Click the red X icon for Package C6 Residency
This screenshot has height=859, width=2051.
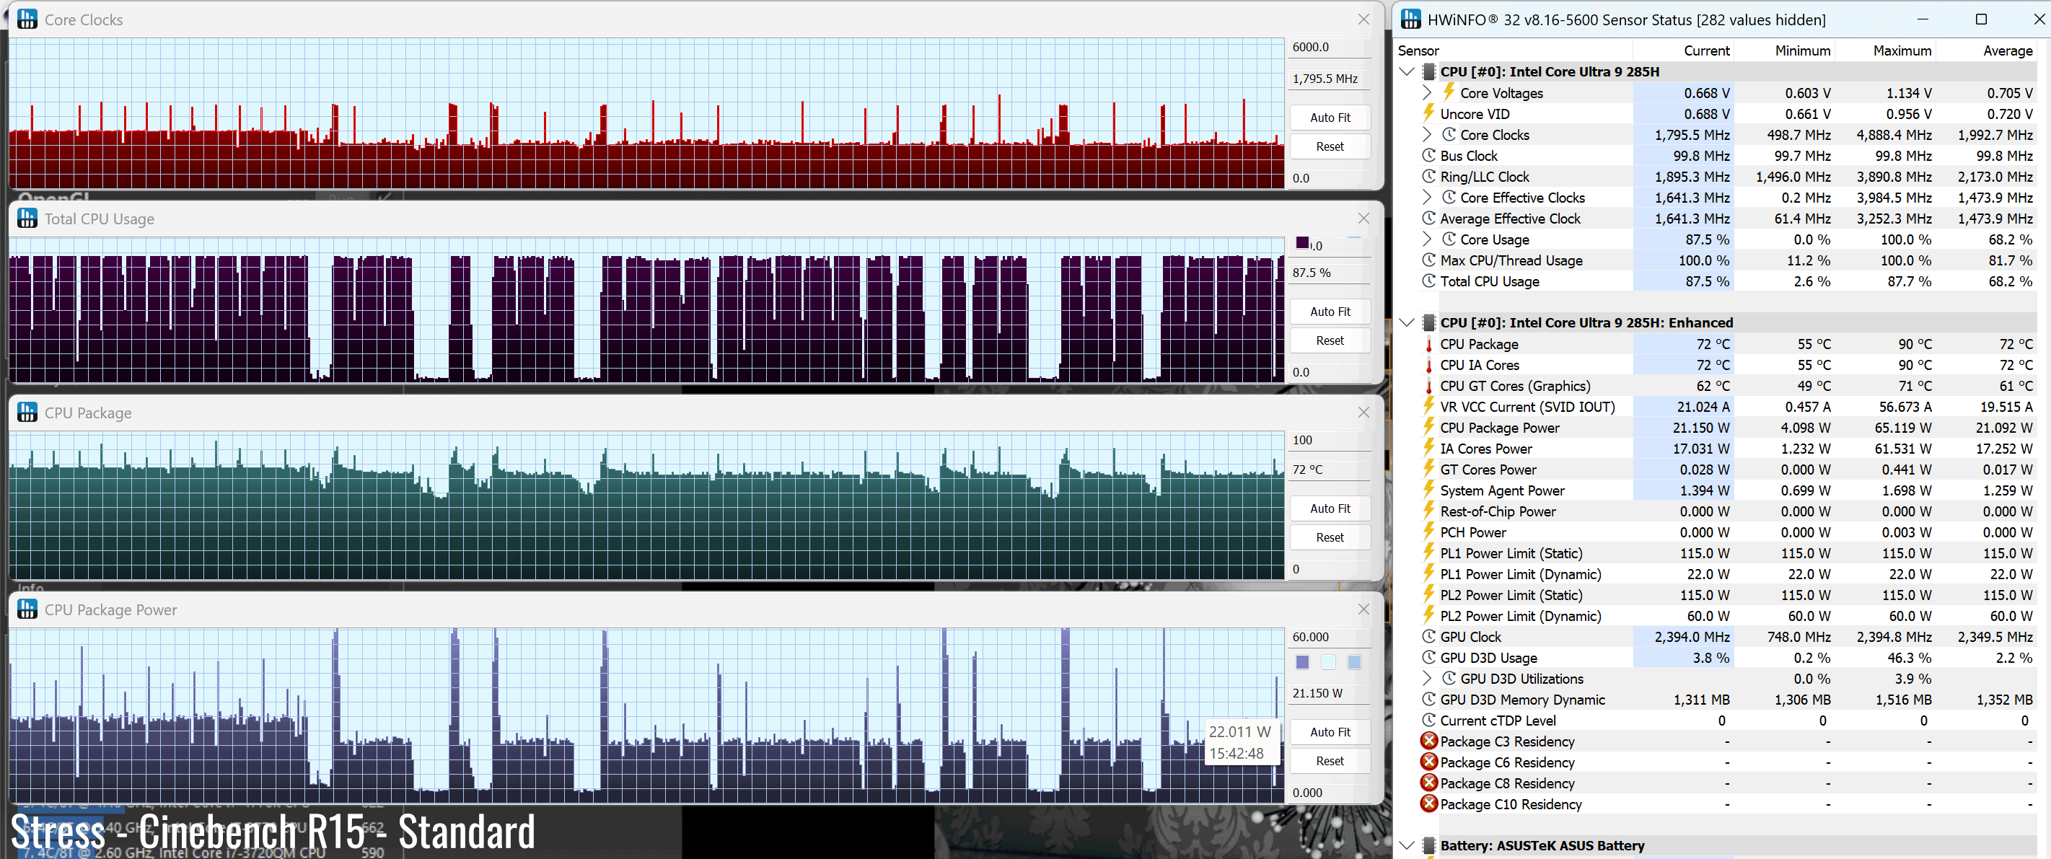click(x=1429, y=762)
